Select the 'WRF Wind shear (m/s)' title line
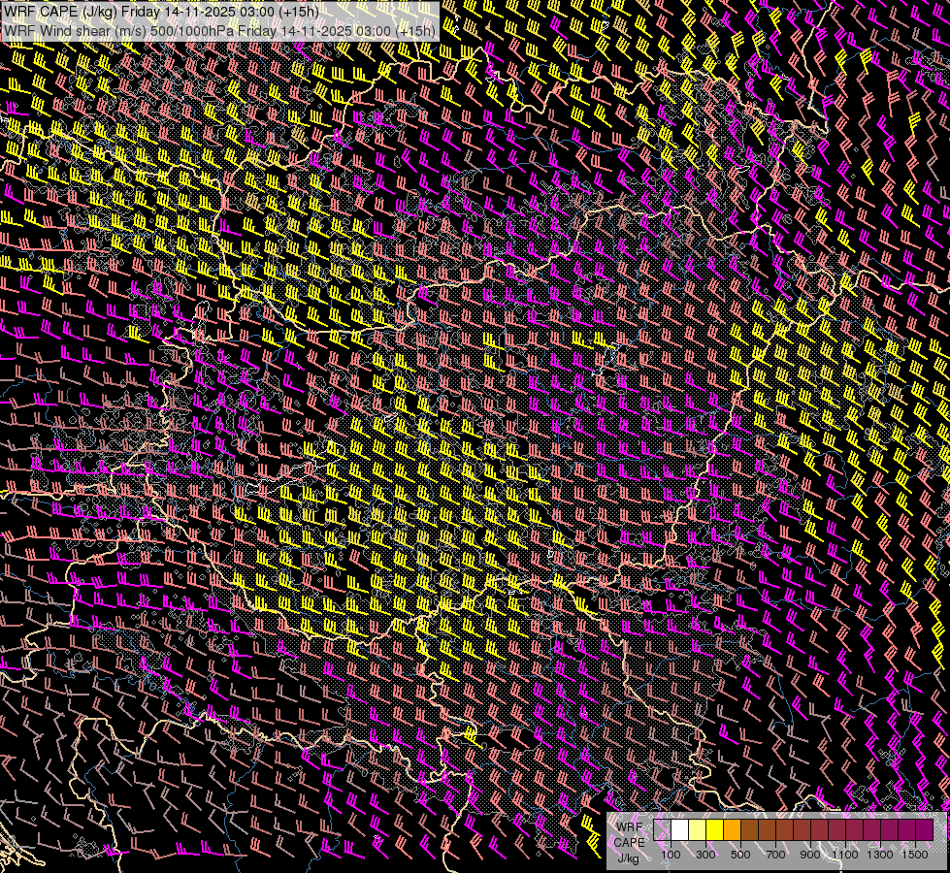This screenshot has width=950, height=873. (x=76, y=30)
